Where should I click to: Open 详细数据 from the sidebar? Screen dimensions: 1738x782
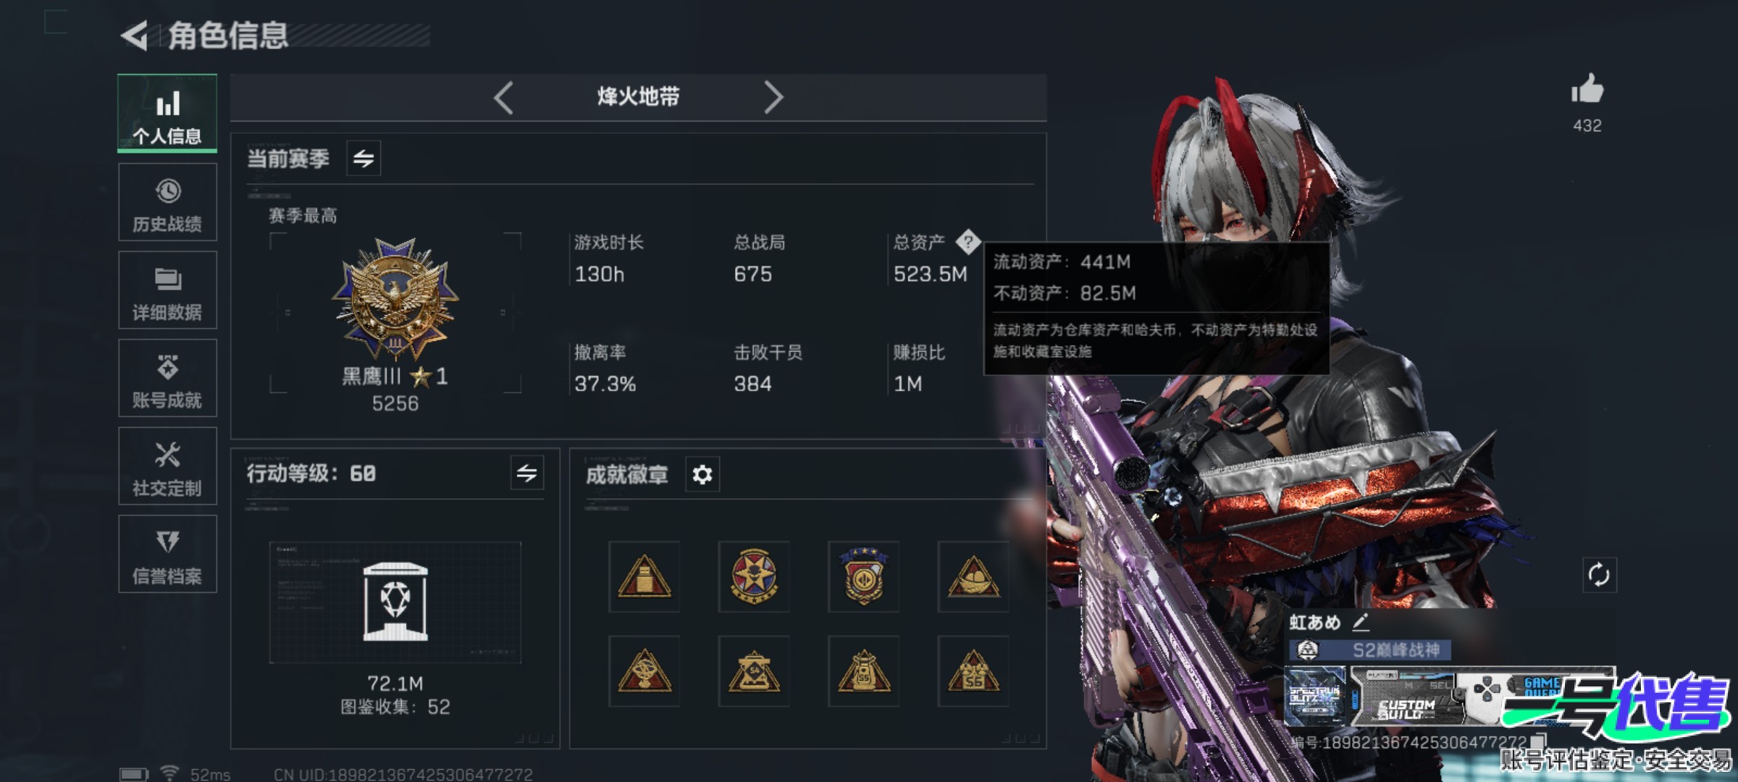167,290
